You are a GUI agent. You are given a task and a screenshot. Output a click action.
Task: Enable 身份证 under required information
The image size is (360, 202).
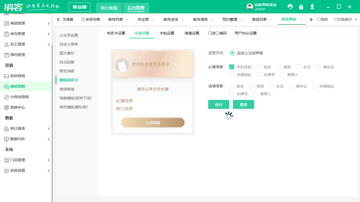coord(318,67)
